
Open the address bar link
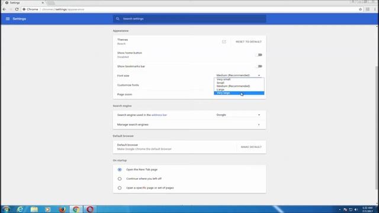[x=159, y=115]
